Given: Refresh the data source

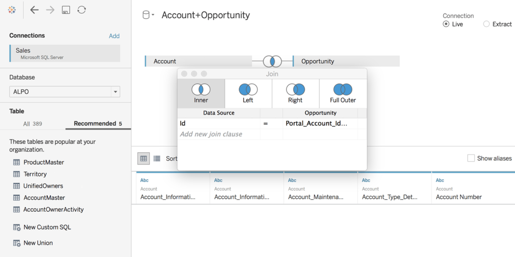Looking at the screenshot, I should point(81,10).
